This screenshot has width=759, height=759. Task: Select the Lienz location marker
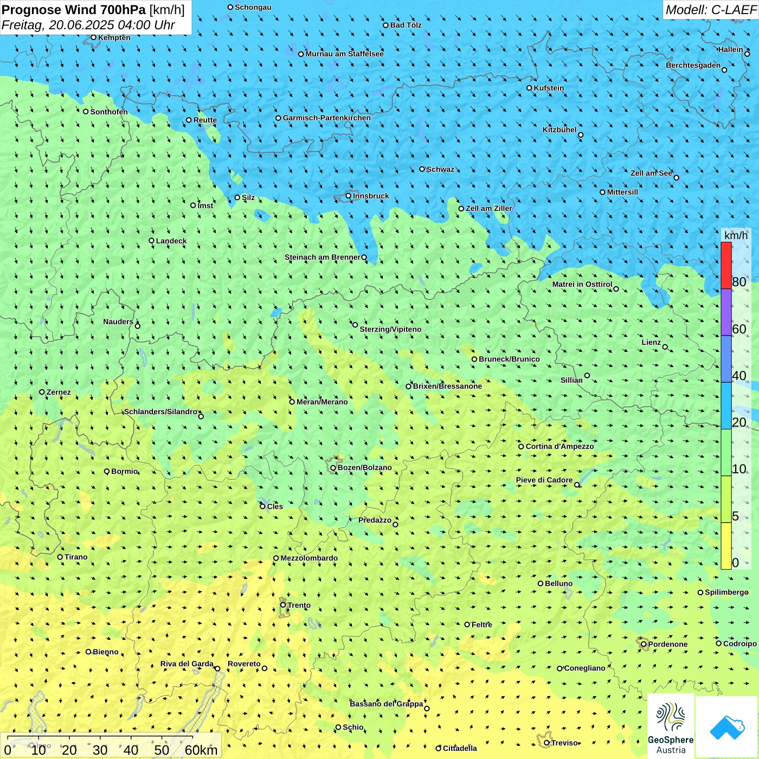(x=665, y=347)
